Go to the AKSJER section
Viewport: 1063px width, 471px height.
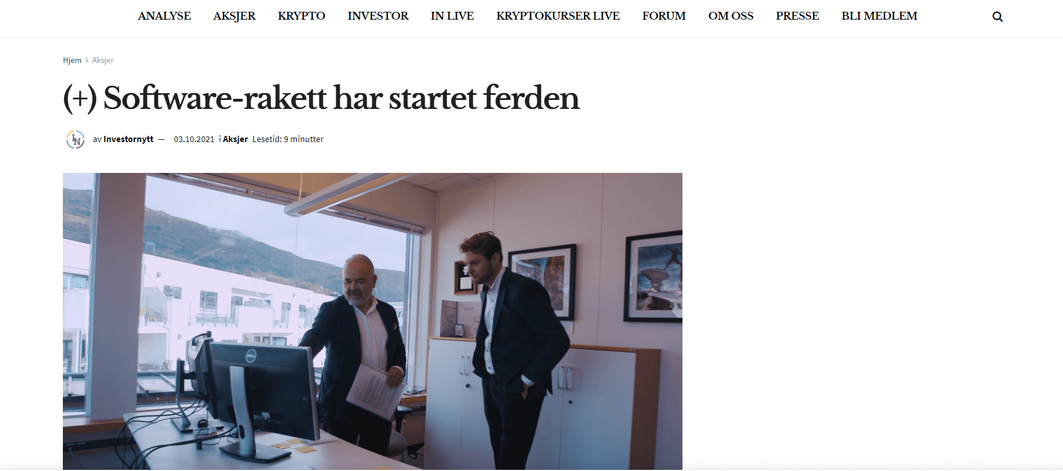coord(235,16)
